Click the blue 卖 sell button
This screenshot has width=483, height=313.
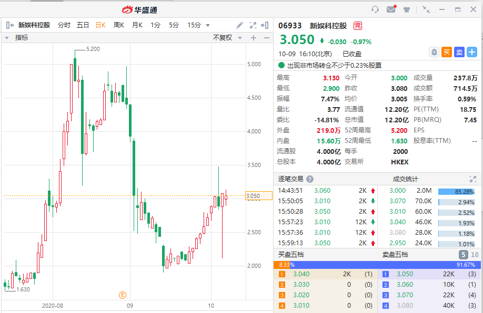click(459, 53)
